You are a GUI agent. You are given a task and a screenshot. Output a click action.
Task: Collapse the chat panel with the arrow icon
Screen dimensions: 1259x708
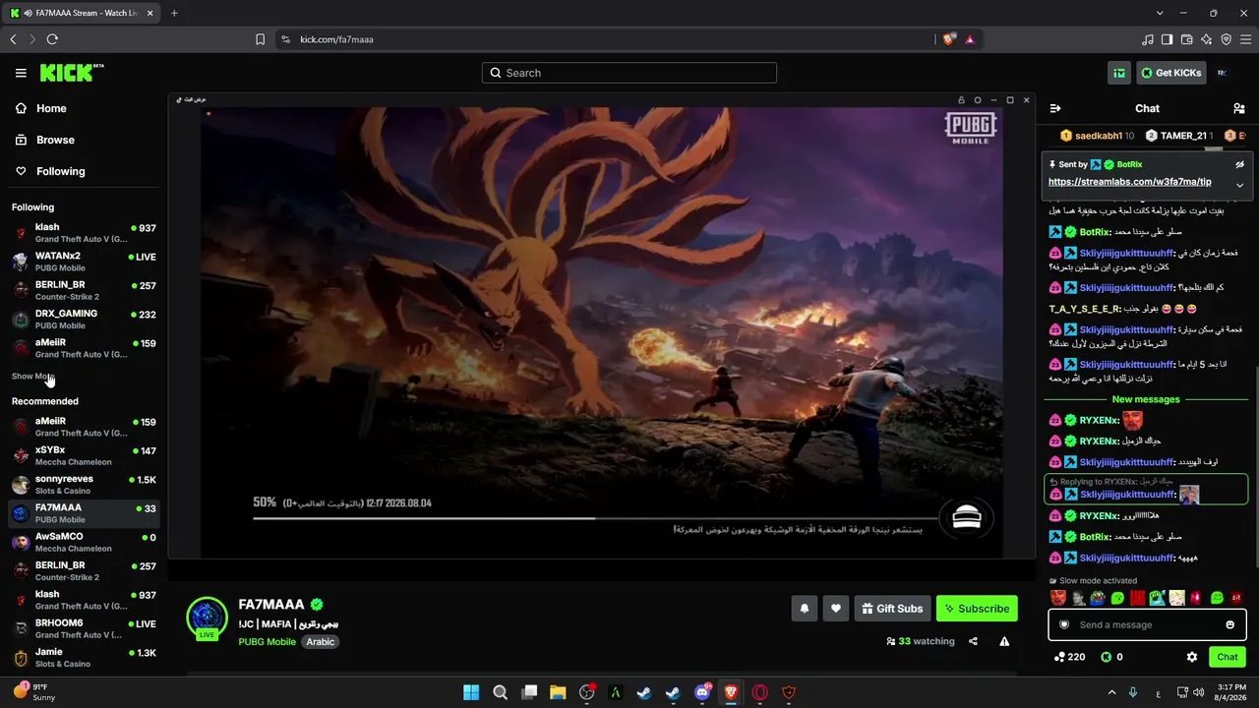click(1055, 108)
